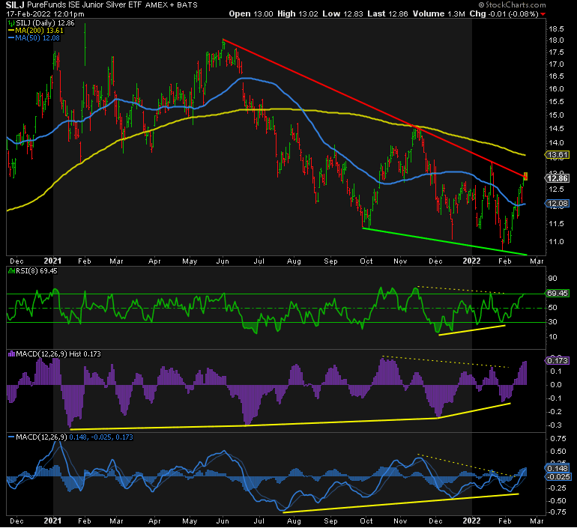This screenshot has height=528, width=577.
Task: Click the 30 level on RSI axis
Action: 553,322
